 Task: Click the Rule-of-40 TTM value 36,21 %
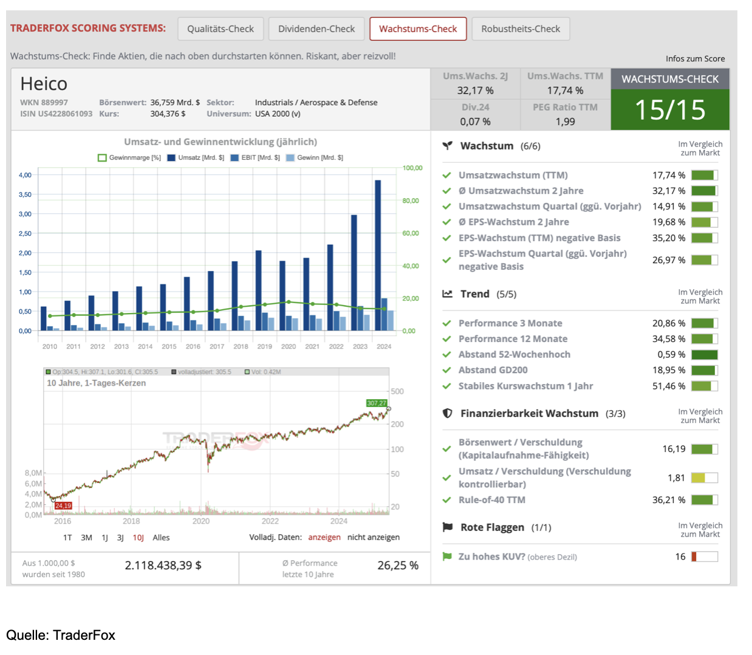(669, 500)
